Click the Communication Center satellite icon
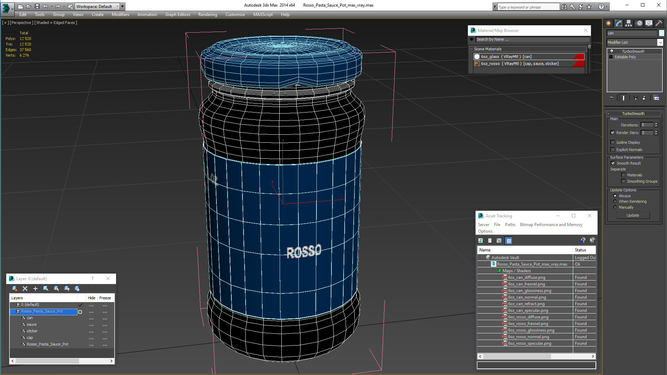 click(x=580, y=7)
